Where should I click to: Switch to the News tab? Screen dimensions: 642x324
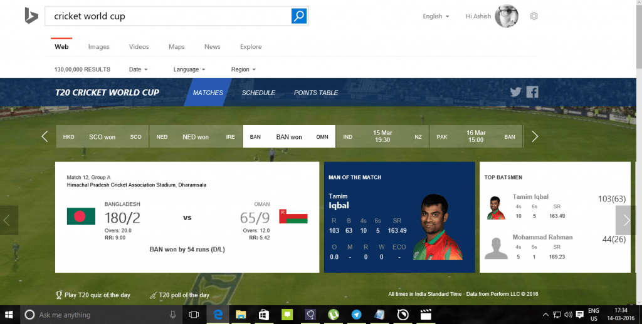[212, 46]
